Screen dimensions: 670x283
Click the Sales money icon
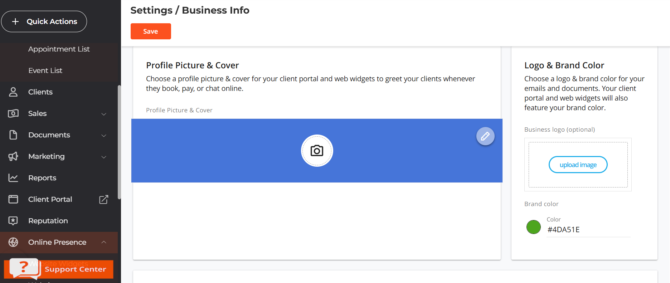tap(13, 113)
